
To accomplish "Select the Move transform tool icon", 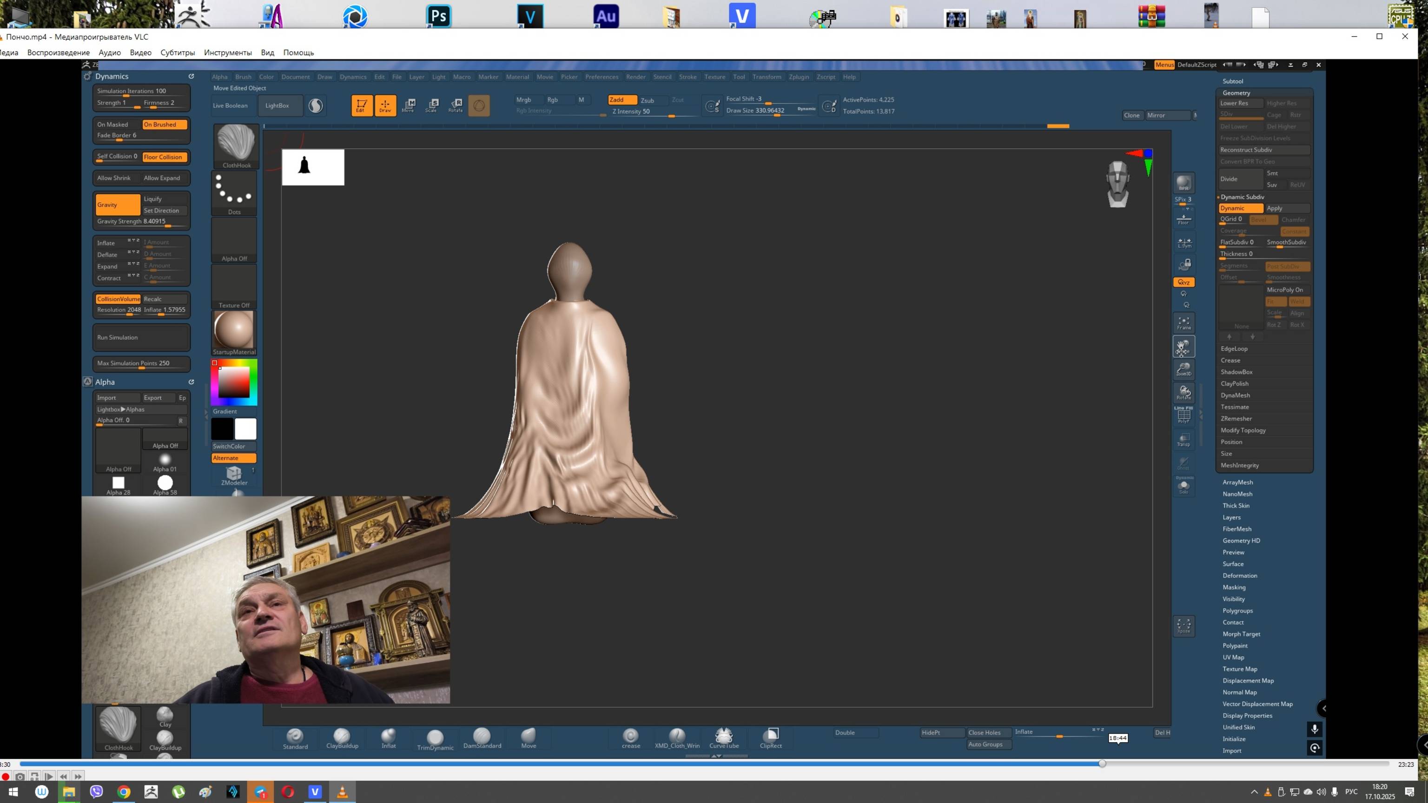I will [409, 105].
